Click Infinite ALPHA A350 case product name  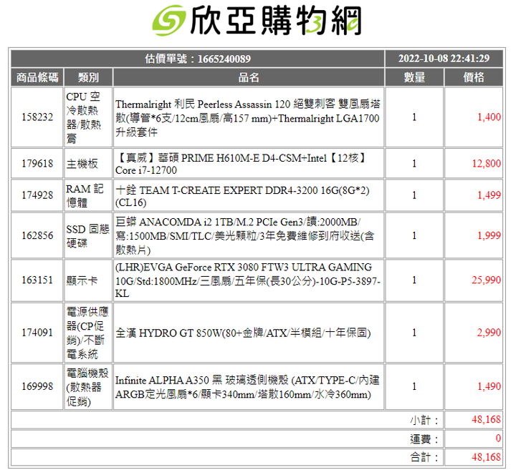coord(247,387)
